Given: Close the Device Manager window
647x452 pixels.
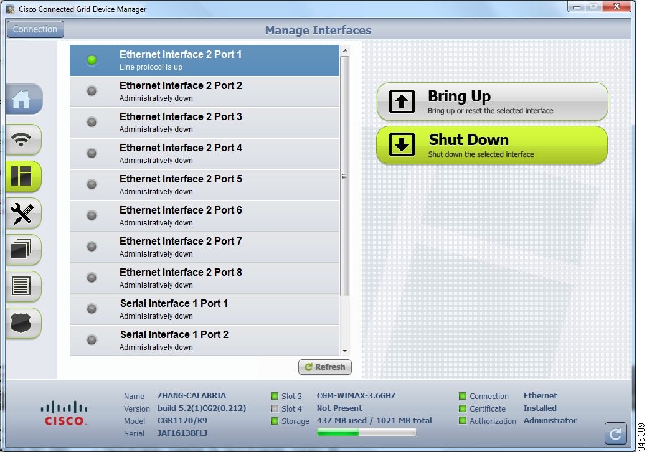Looking at the screenshot, I should [x=617, y=6].
